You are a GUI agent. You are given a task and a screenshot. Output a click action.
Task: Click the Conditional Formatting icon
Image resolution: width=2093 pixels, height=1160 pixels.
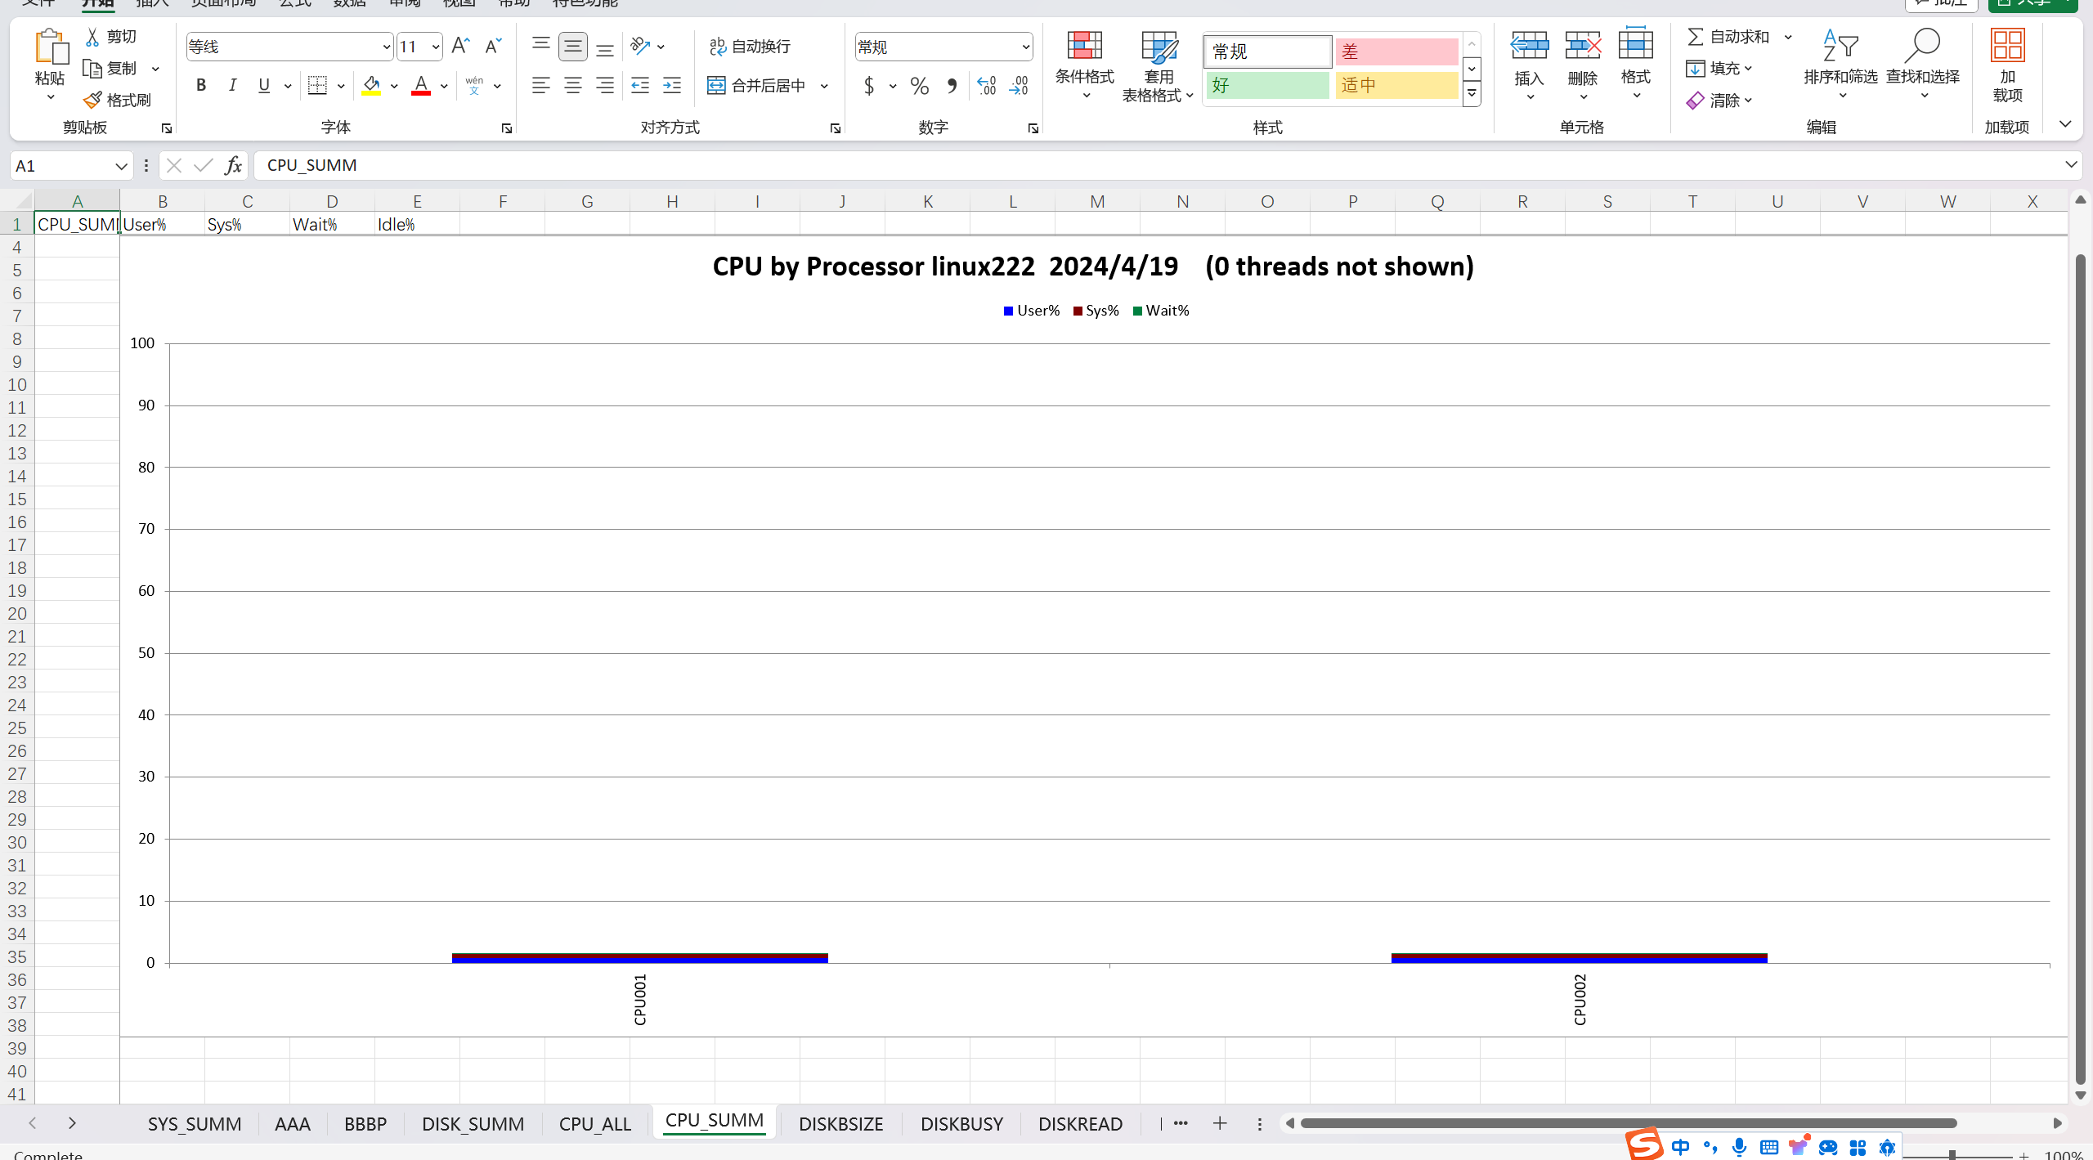tap(1084, 47)
